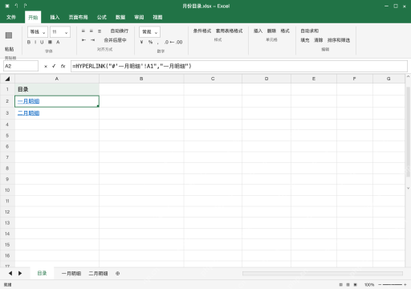The width and height of the screenshot is (411, 289).
Task: Switch to the 插入 ribbon tab
Action: click(55, 17)
